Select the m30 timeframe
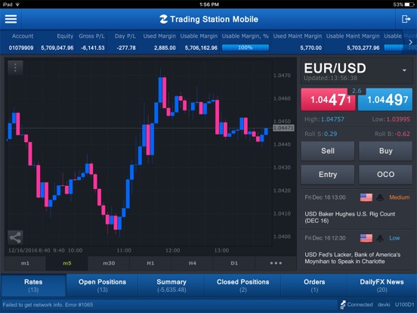This screenshot has height=313, width=417. coord(109,263)
